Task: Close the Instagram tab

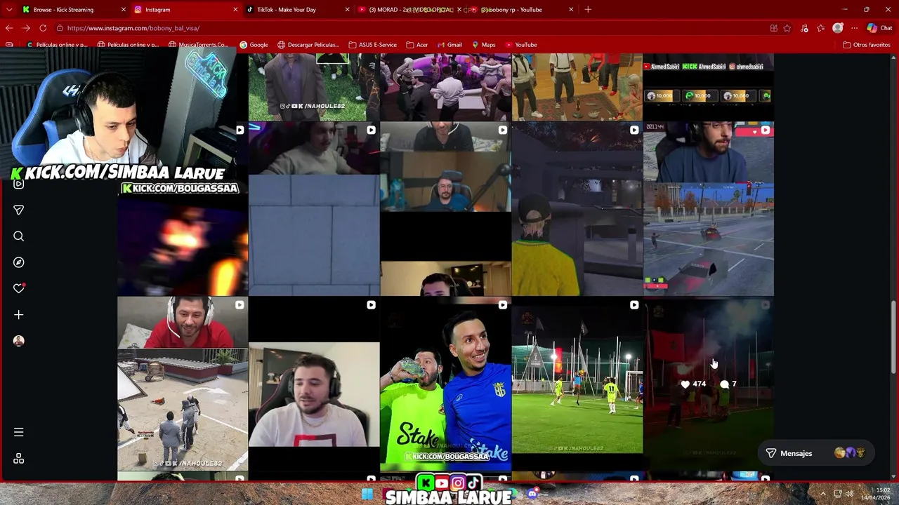Action: [x=235, y=10]
